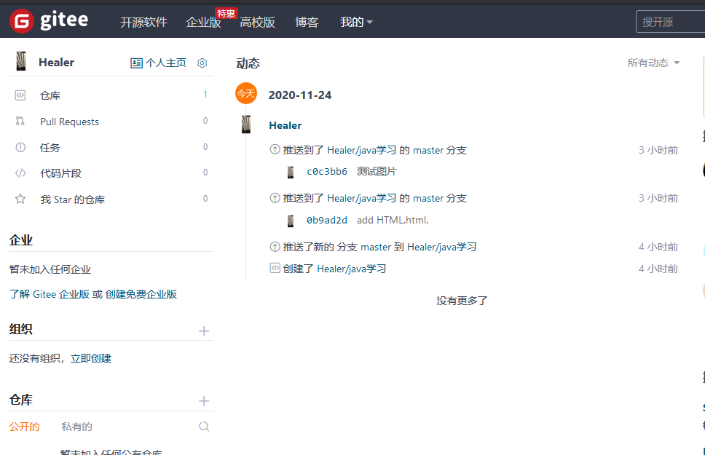The height and width of the screenshot is (455, 705).
Task: Click the 搜开源 search input field
Action: (x=670, y=22)
